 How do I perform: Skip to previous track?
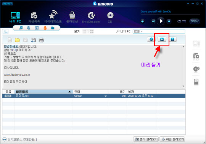153,21
